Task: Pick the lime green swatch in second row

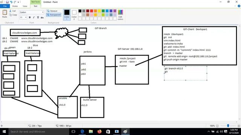Action: tap(103, 15)
